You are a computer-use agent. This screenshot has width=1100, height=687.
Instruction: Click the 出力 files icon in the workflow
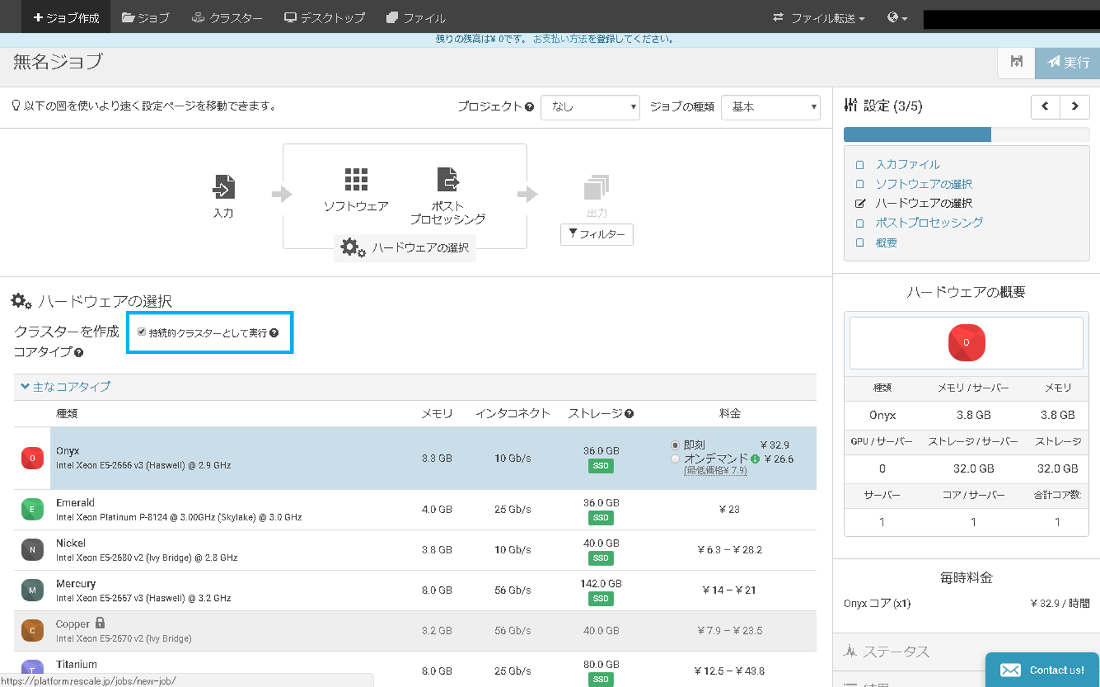tap(596, 187)
